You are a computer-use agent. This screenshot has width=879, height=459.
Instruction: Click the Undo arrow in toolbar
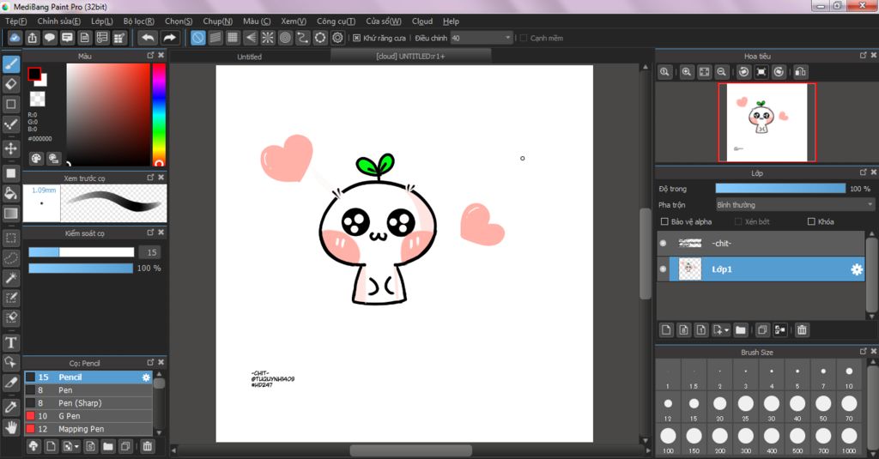(x=148, y=38)
